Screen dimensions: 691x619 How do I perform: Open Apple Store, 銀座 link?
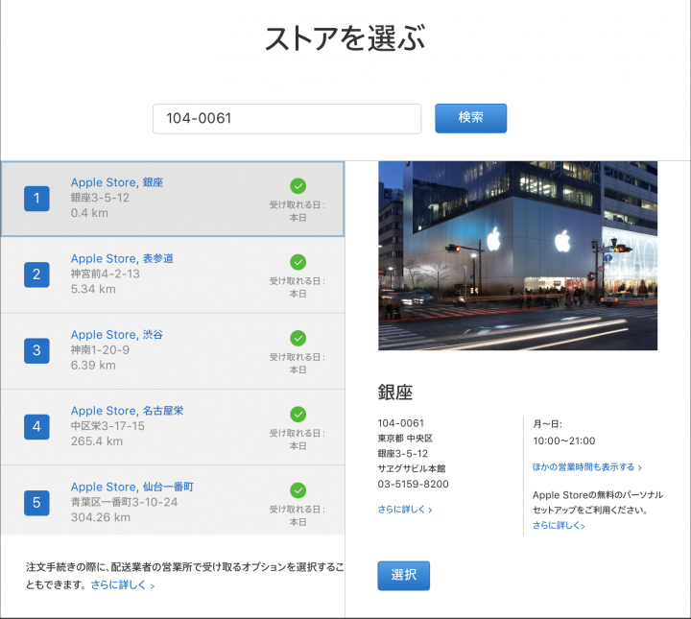(x=117, y=182)
